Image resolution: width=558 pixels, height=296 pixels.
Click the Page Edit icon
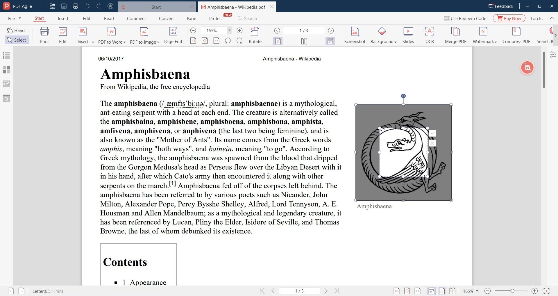point(173,35)
